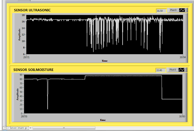This screenshot has width=194, height=131.
Task: Click ultrasonic y-axis minimum value 6
Action: pyautogui.click(x=24, y=54)
